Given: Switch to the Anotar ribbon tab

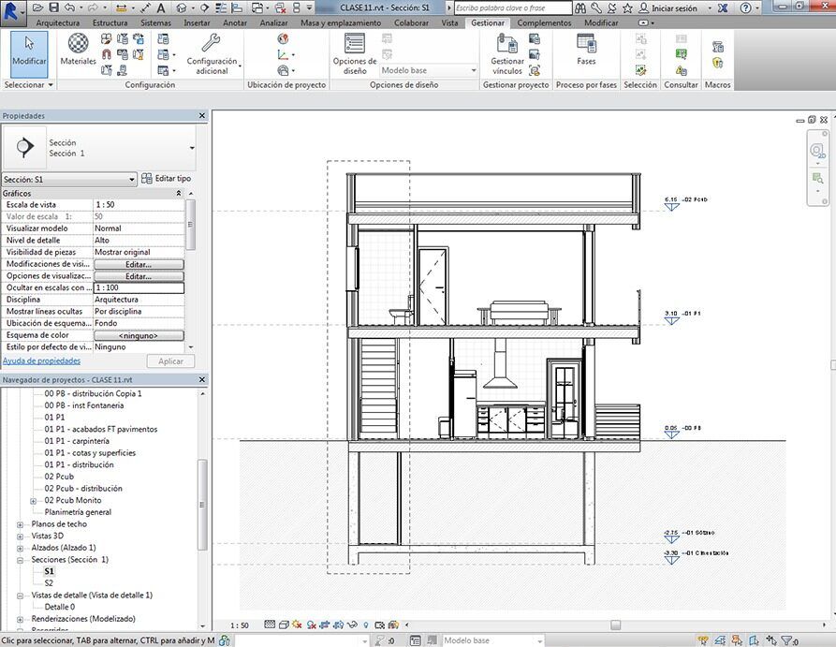Looking at the screenshot, I should 235,22.
